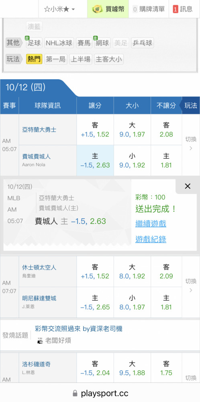200x402 pixels.
Task: Collapse the 玩法 column arrow header
Action: pyautogui.click(x=190, y=105)
